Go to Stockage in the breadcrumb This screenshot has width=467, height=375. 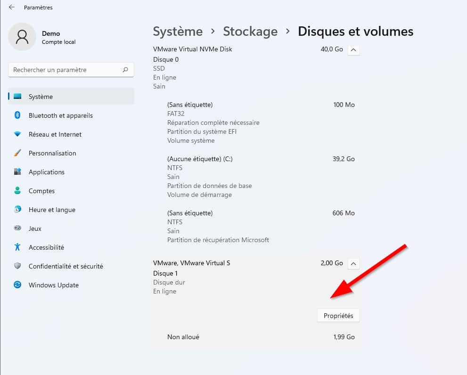point(250,32)
